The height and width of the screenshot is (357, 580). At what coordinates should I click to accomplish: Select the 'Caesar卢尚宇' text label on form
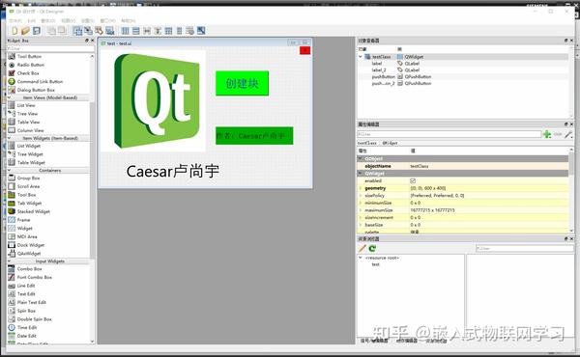[x=173, y=172]
